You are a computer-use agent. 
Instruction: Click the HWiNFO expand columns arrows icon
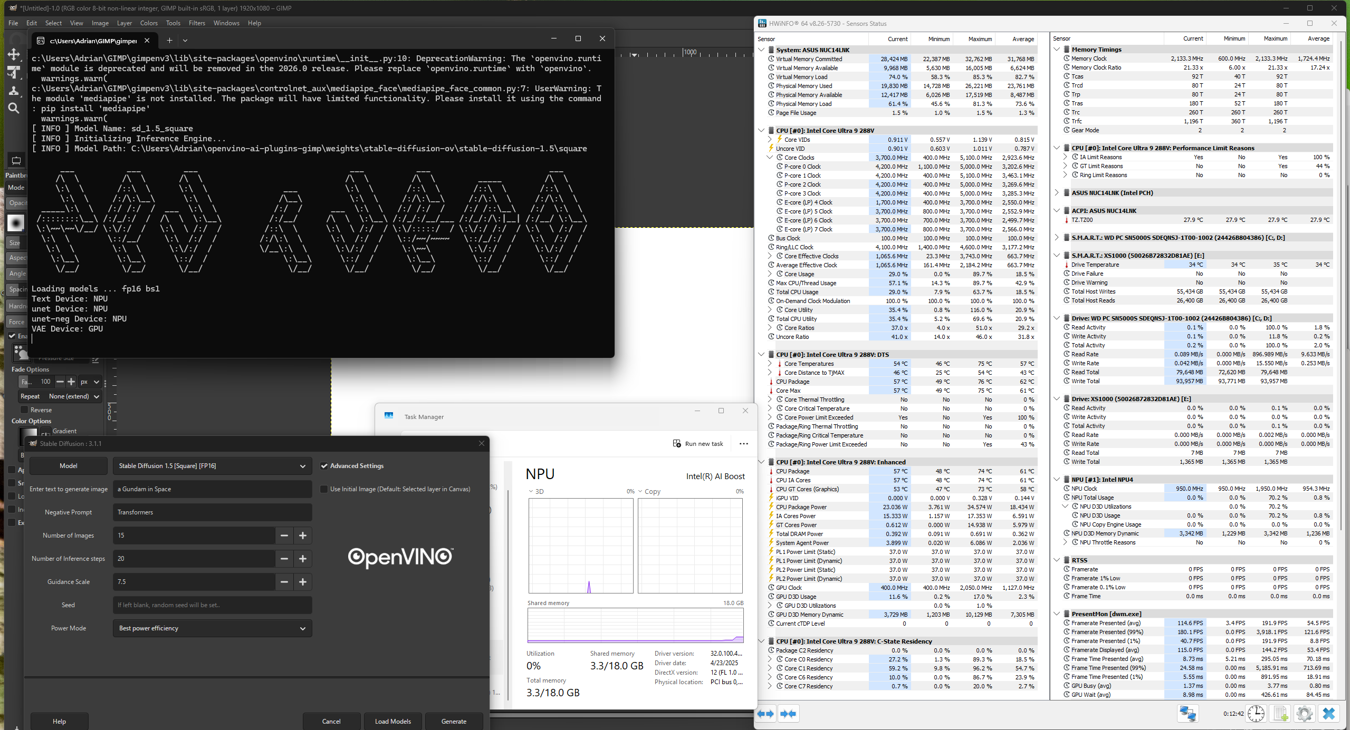765,714
